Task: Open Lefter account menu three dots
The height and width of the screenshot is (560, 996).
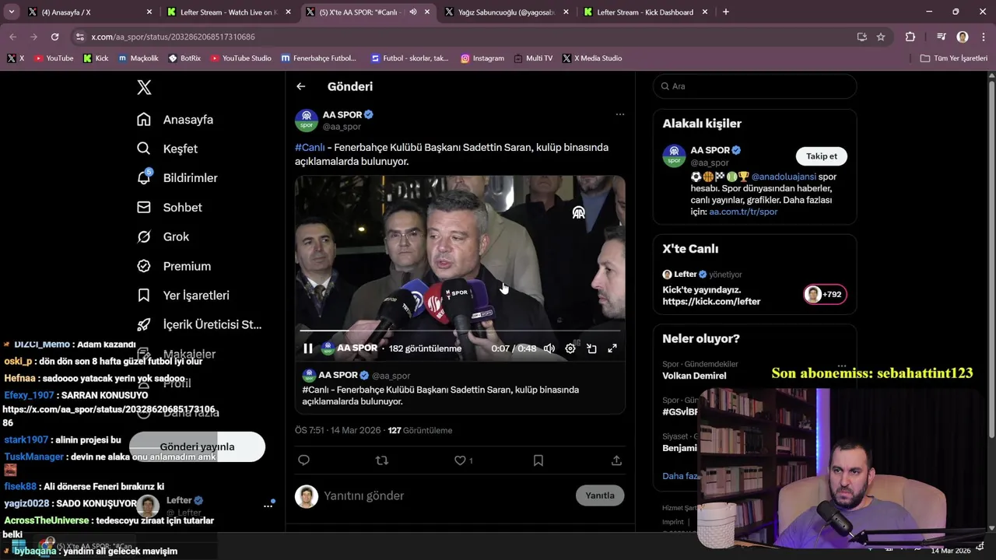Action: point(268,506)
